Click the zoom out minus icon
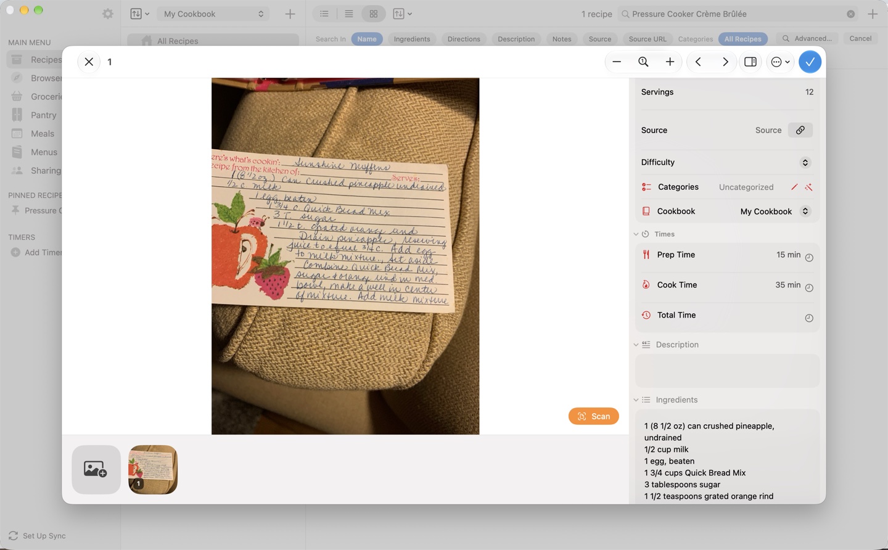This screenshot has width=888, height=550. [x=616, y=62]
